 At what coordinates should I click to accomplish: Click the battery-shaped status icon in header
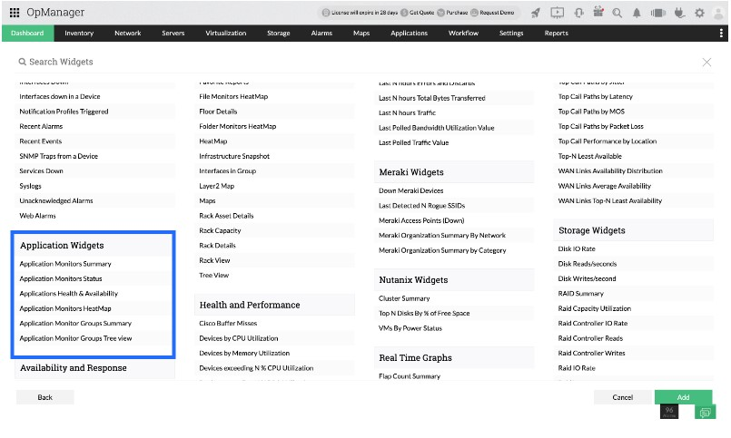coord(657,13)
